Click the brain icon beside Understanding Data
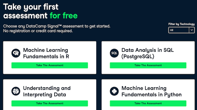This screenshot has height=110, width=197. coord(16,91)
